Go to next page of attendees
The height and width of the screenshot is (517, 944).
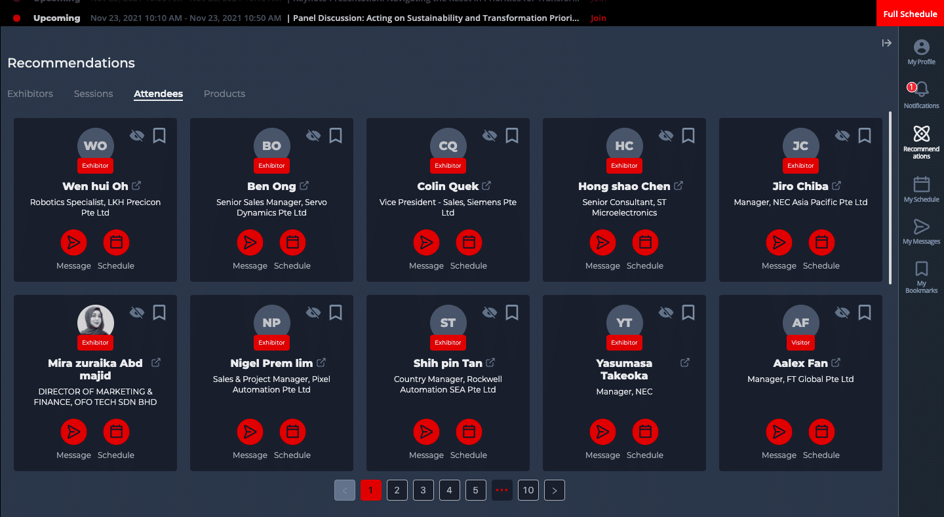(554, 489)
